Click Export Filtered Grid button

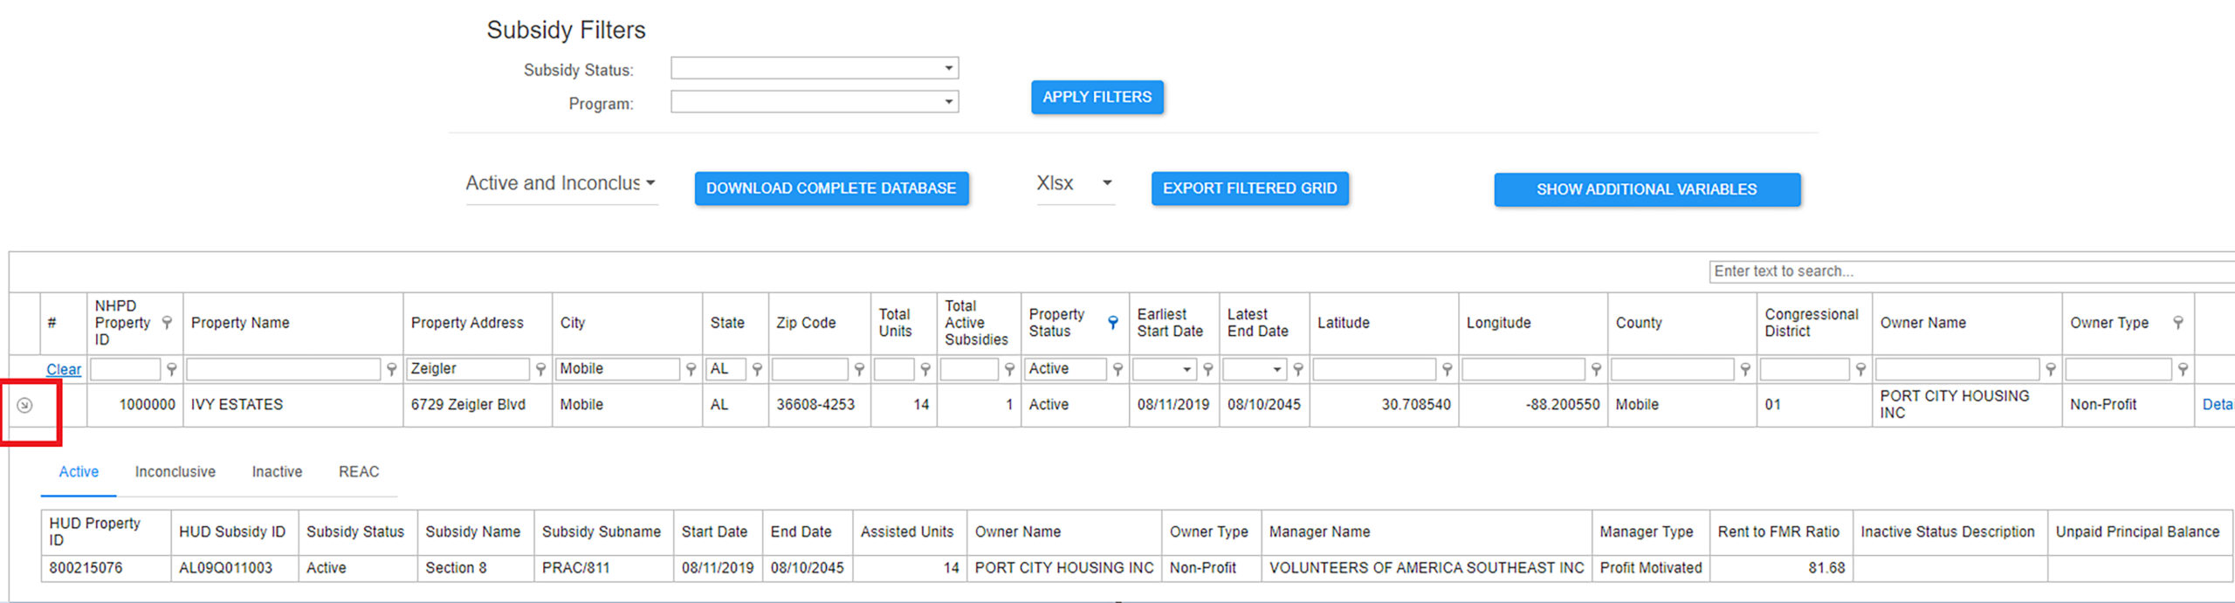[x=1249, y=188]
